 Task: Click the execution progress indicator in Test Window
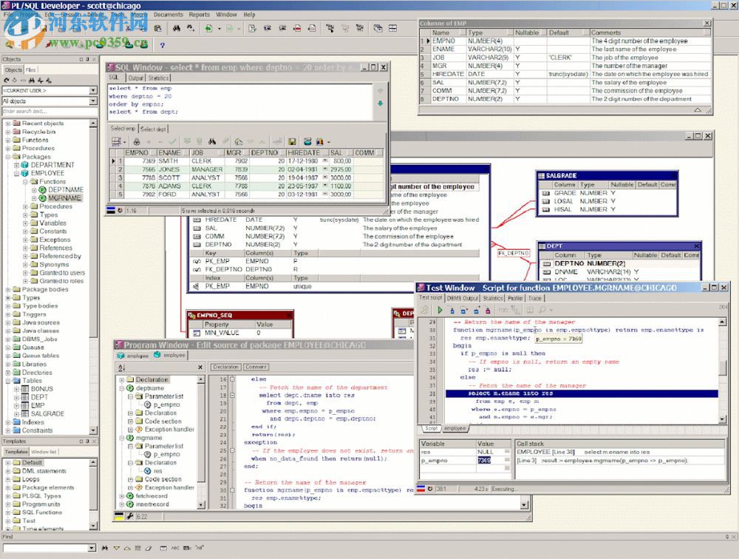pos(503,488)
